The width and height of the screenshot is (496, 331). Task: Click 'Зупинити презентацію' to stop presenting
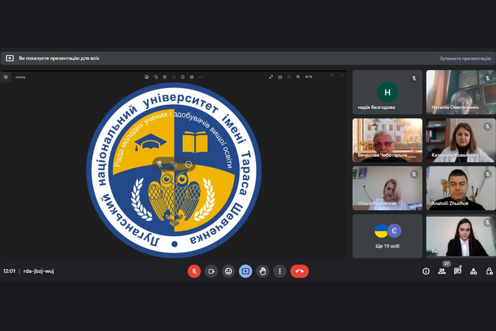(x=465, y=58)
